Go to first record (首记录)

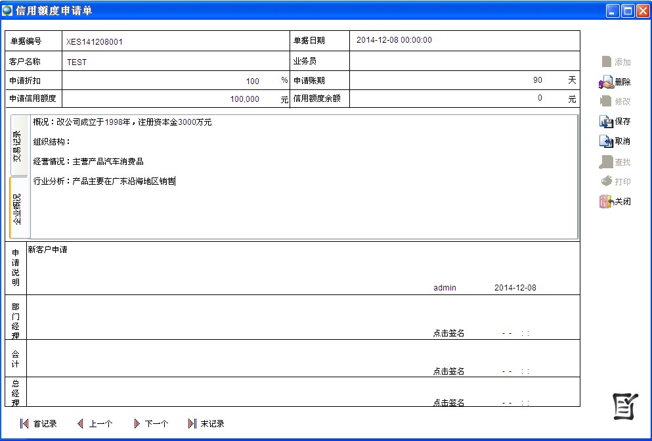[39, 424]
